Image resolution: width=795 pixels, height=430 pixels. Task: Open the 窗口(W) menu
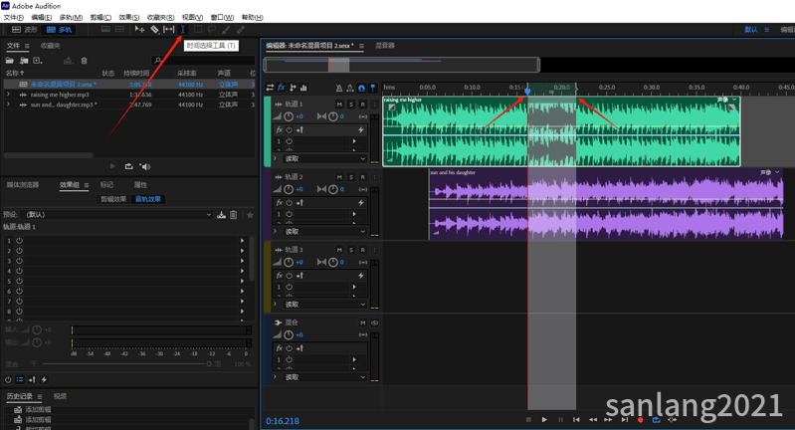click(x=222, y=17)
